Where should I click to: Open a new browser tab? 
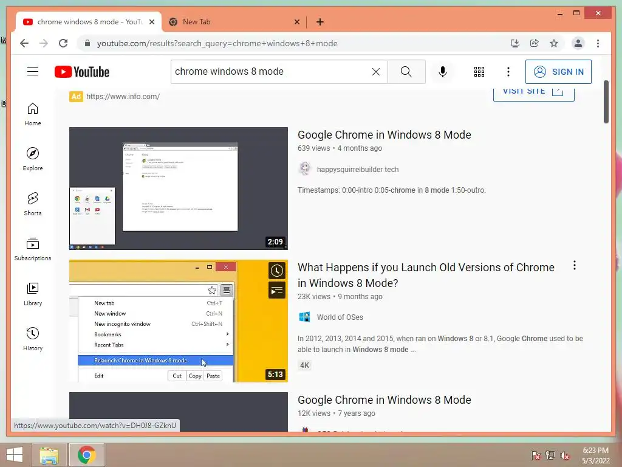pyautogui.click(x=320, y=22)
